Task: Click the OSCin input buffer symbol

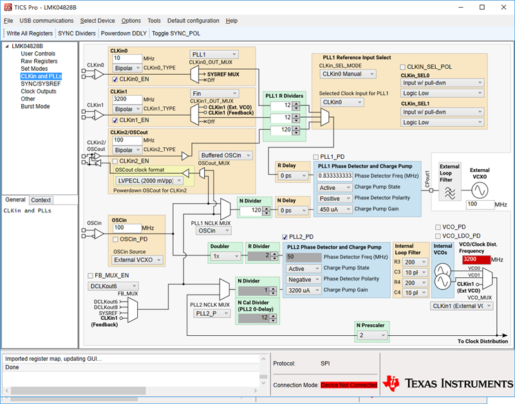Action: (98, 234)
